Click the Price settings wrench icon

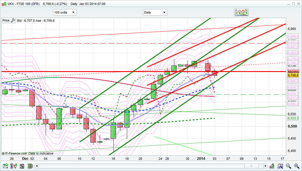tap(13, 21)
